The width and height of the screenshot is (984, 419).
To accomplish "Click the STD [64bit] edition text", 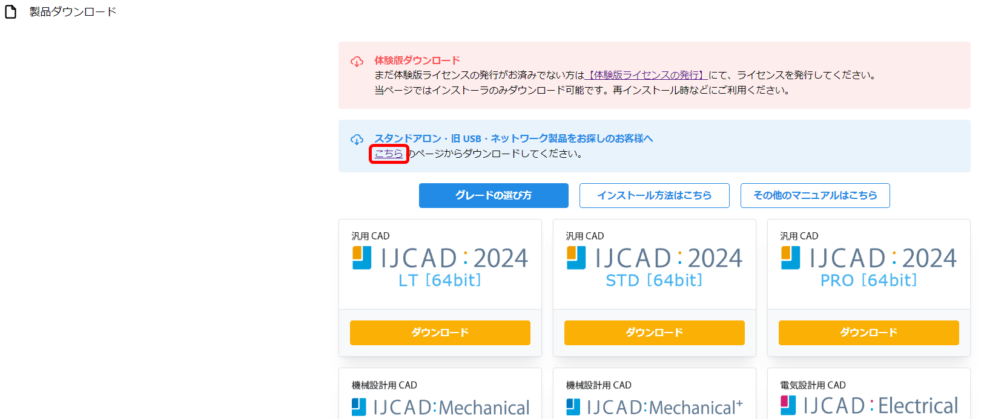I will tap(654, 281).
